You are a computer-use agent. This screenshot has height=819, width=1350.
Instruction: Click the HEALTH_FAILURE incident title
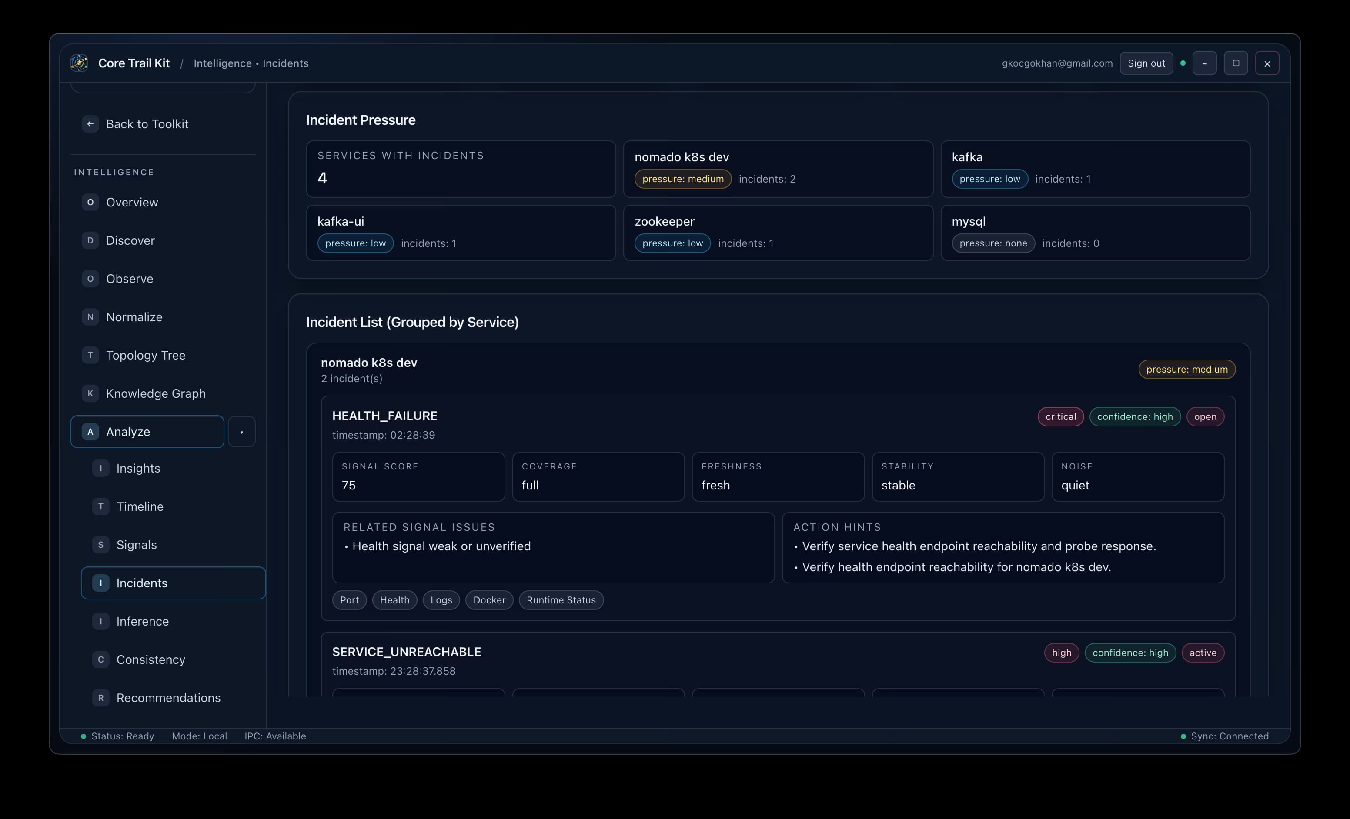[384, 416]
